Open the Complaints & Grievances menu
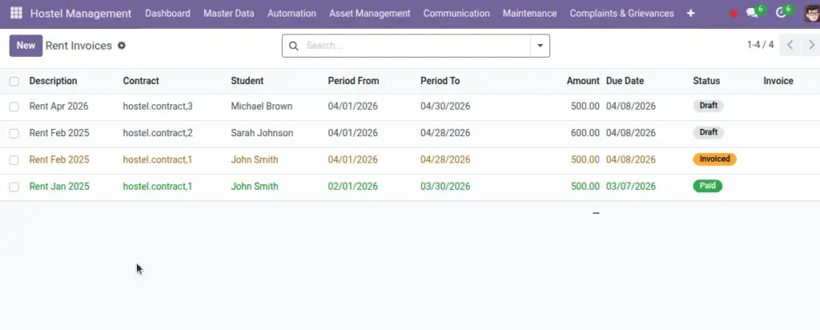This screenshot has width=820, height=330. pyautogui.click(x=621, y=14)
